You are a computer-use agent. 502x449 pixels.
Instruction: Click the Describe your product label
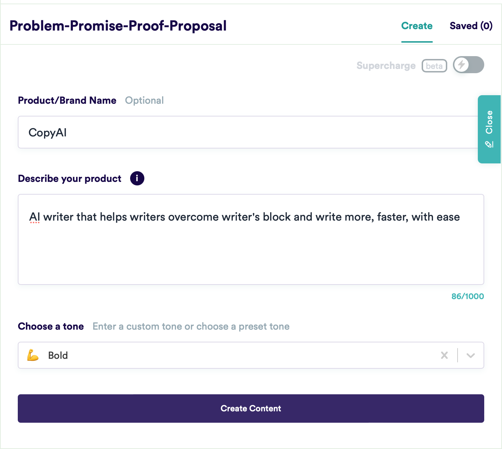click(x=70, y=179)
